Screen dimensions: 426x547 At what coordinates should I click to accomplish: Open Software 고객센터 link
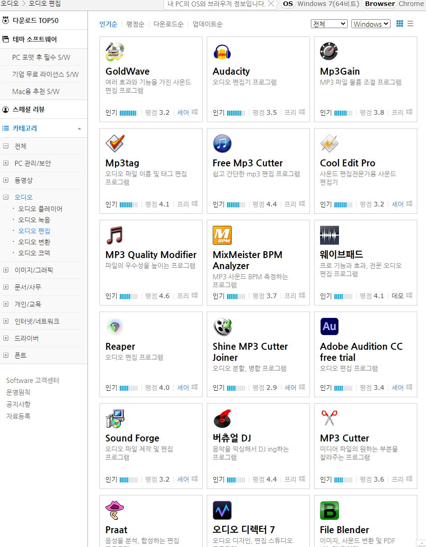[33, 380]
